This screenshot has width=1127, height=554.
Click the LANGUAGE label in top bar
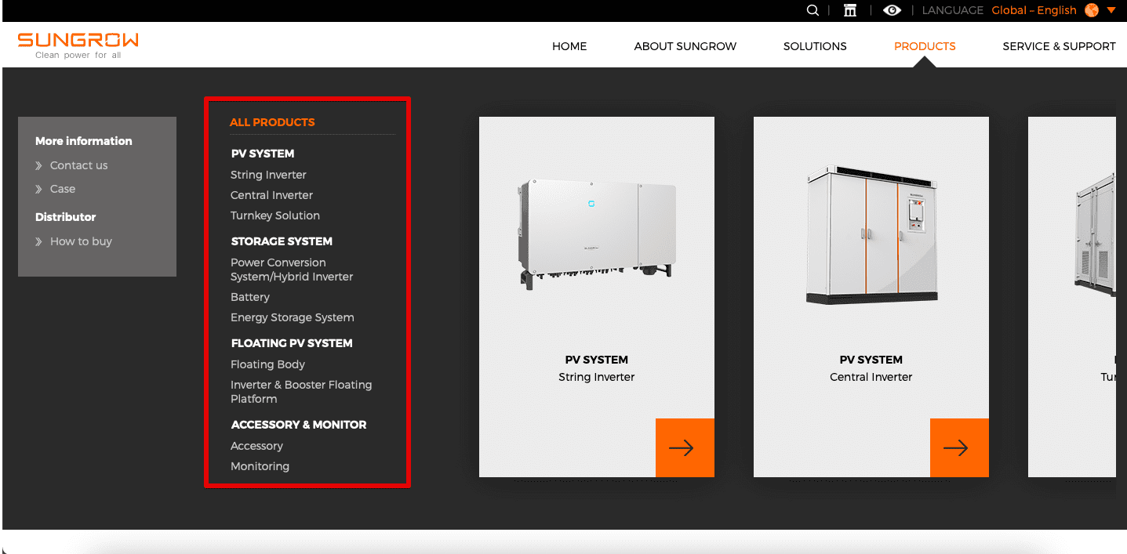[x=952, y=10]
